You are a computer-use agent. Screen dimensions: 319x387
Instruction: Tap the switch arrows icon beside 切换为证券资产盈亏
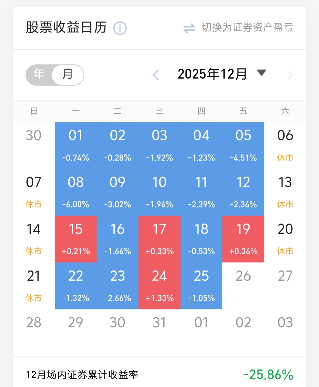tap(189, 28)
